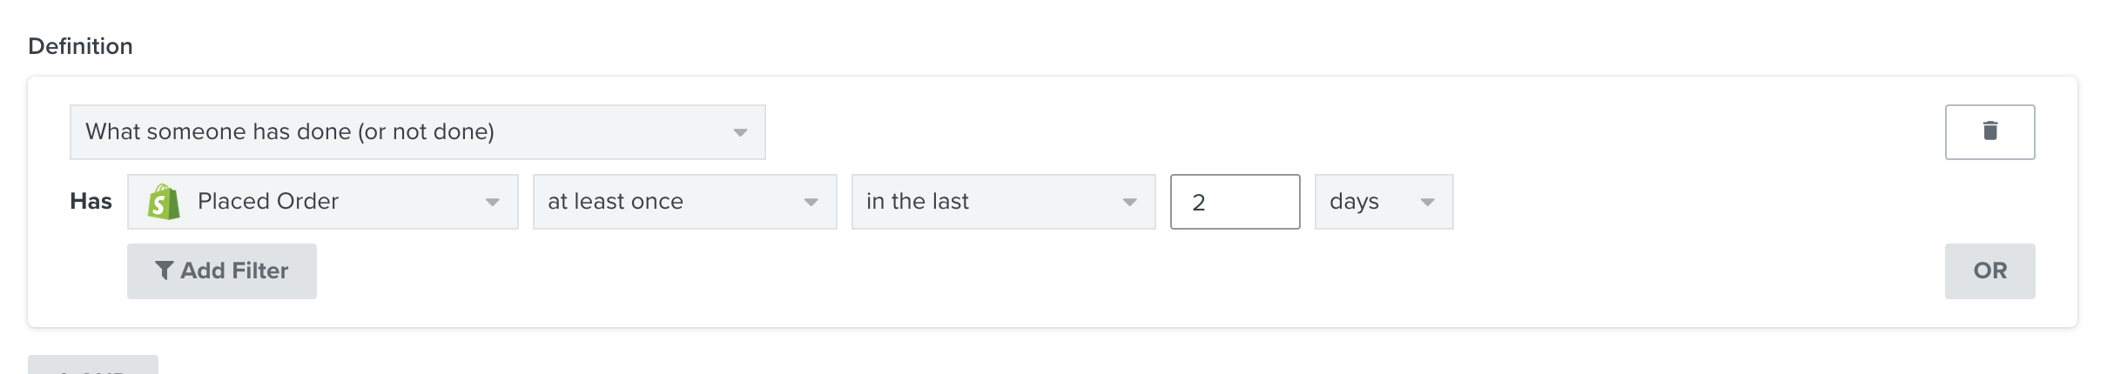Image resolution: width=2107 pixels, height=374 pixels.
Task: Click the 'in the last' timeframe text
Action: [x=918, y=201]
